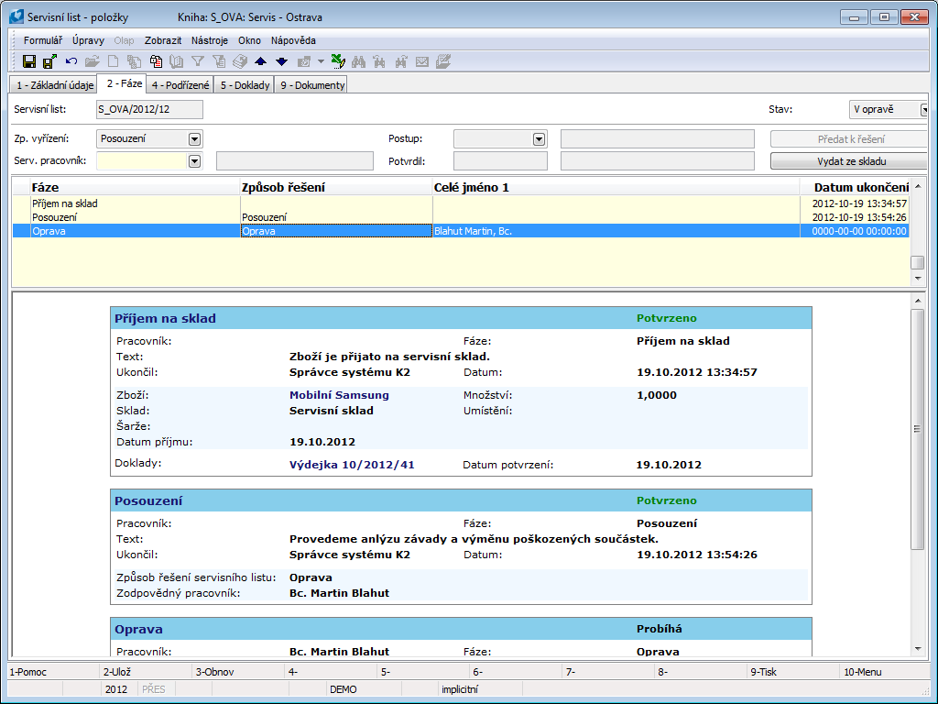Click the save and close icon
Image resolution: width=938 pixels, height=704 pixels.
(x=49, y=61)
